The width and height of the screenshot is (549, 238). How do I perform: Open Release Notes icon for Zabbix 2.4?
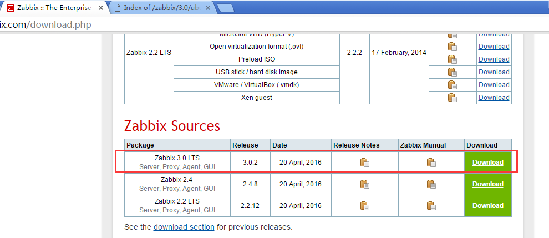click(364, 184)
